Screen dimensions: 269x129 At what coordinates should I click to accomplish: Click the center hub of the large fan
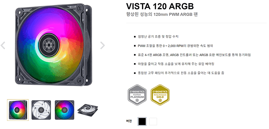point(49,45)
